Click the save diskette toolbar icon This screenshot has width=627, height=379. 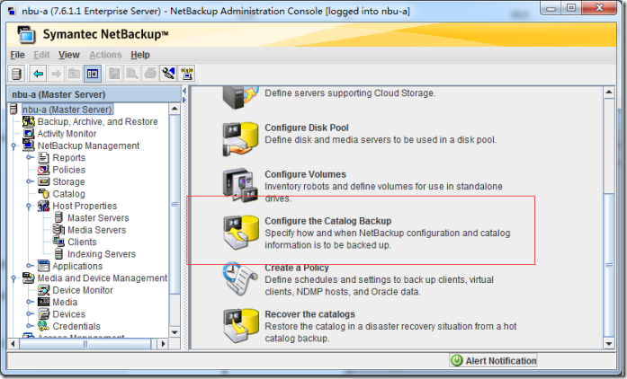tap(114, 74)
